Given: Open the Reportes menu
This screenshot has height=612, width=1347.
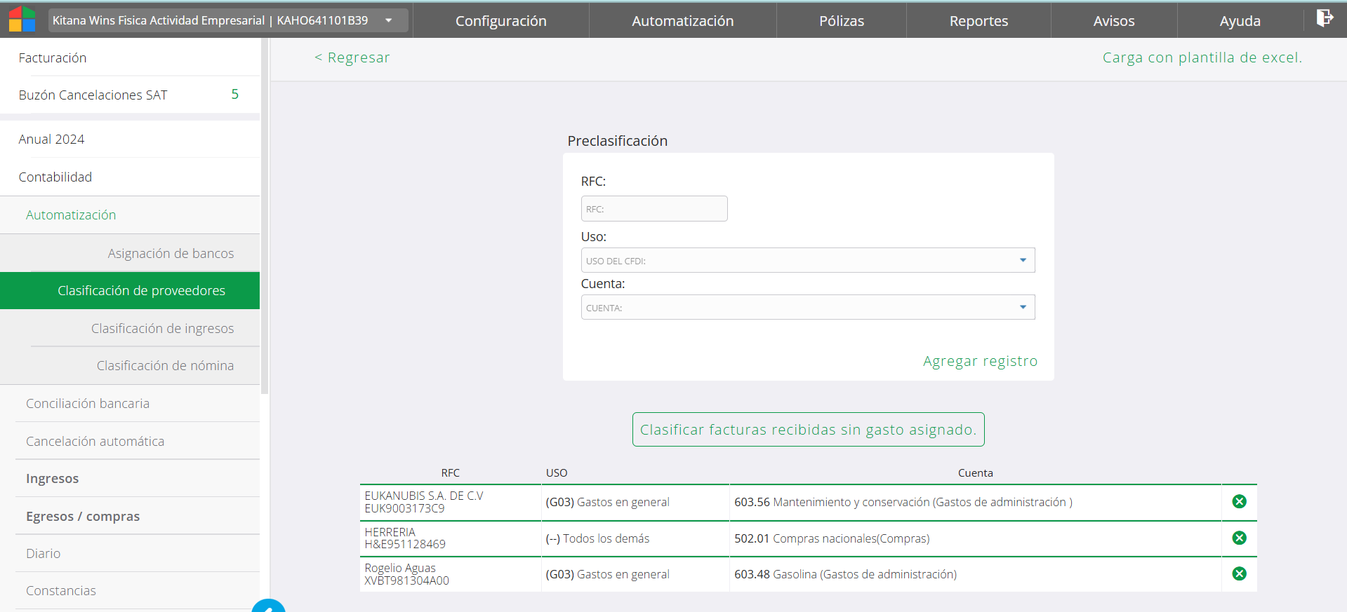Looking at the screenshot, I should click(x=978, y=21).
